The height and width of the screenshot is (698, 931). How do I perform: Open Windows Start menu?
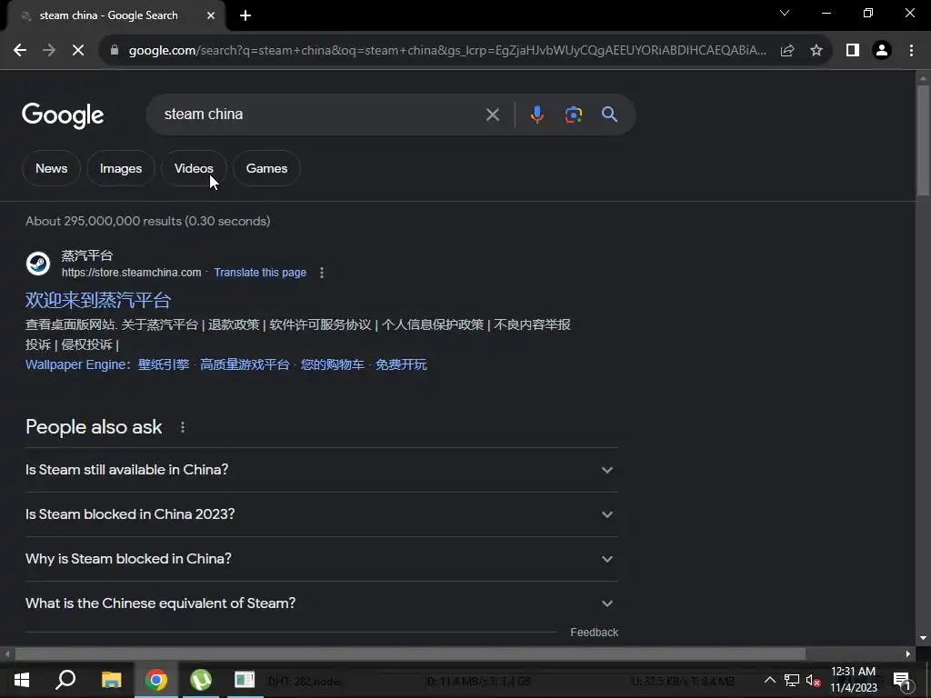[22, 680]
